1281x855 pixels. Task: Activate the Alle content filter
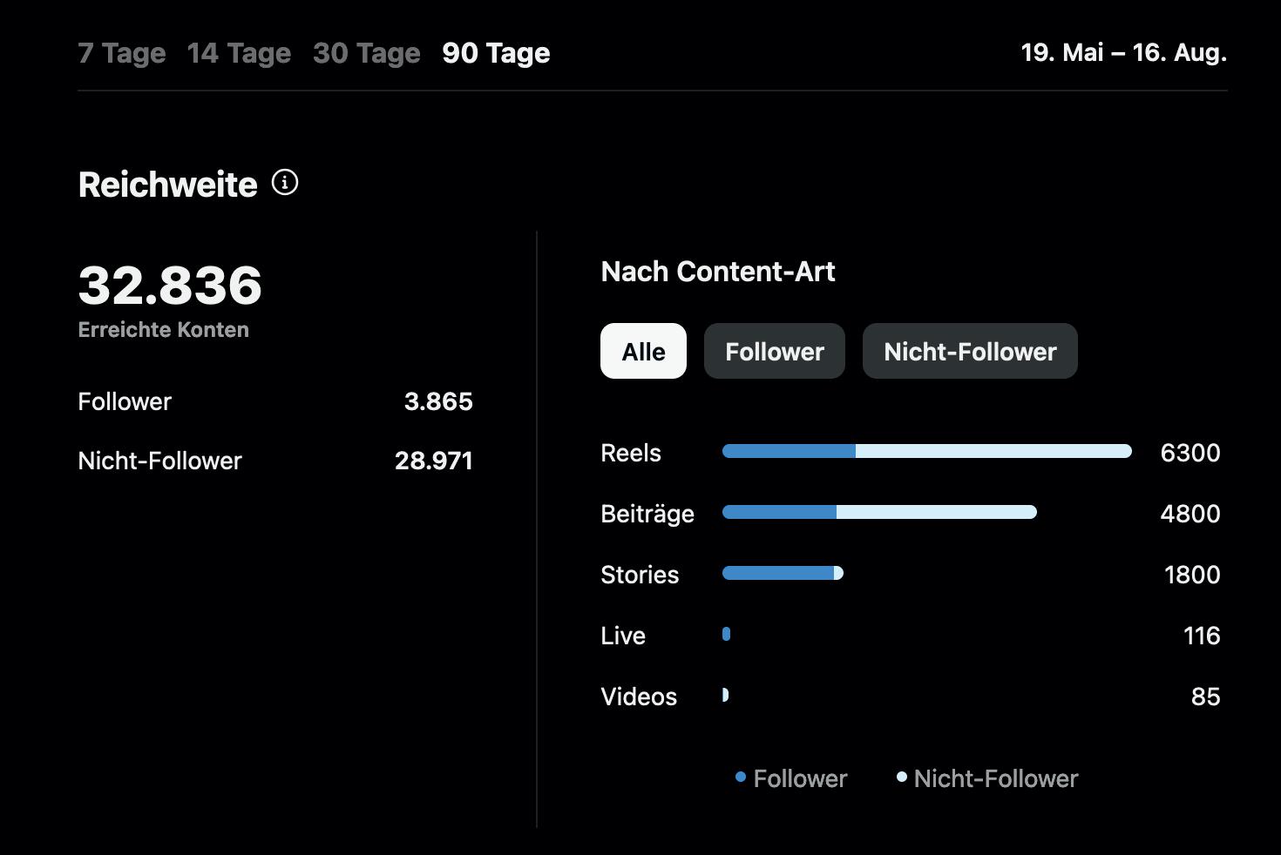tap(643, 352)
